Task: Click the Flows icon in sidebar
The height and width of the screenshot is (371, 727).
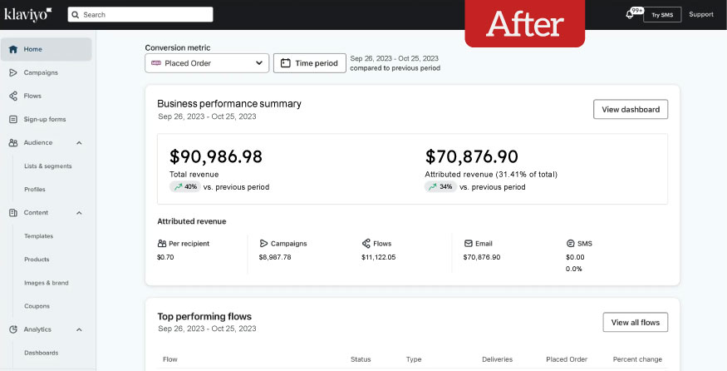Action: (13, 96)
